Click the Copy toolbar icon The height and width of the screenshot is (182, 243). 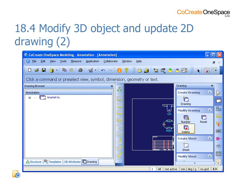click(x=64, y=70)
